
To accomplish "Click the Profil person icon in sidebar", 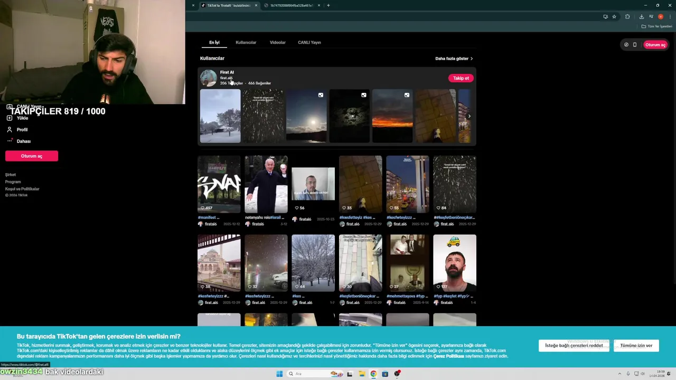I will pyautogui.click(x=9, y=129).
